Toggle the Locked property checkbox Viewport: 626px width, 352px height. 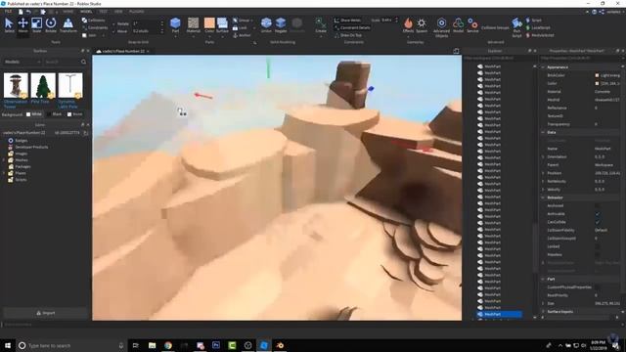(598, 246)
